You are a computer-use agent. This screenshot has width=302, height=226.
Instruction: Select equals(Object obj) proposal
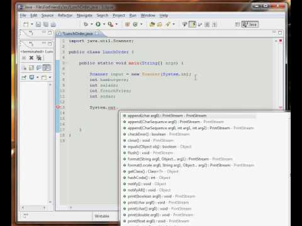(x=159, y=147)
